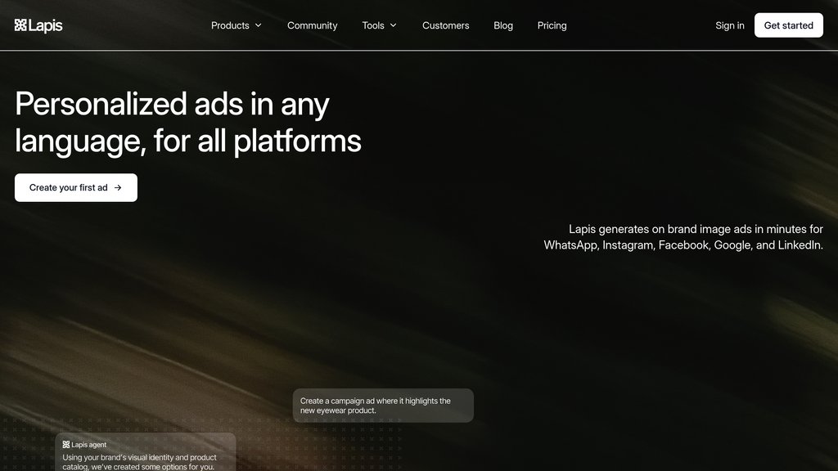The image size is (838, 471).
Task: Click the arrow icon in Create your first ad
Action: pos(118,187)
